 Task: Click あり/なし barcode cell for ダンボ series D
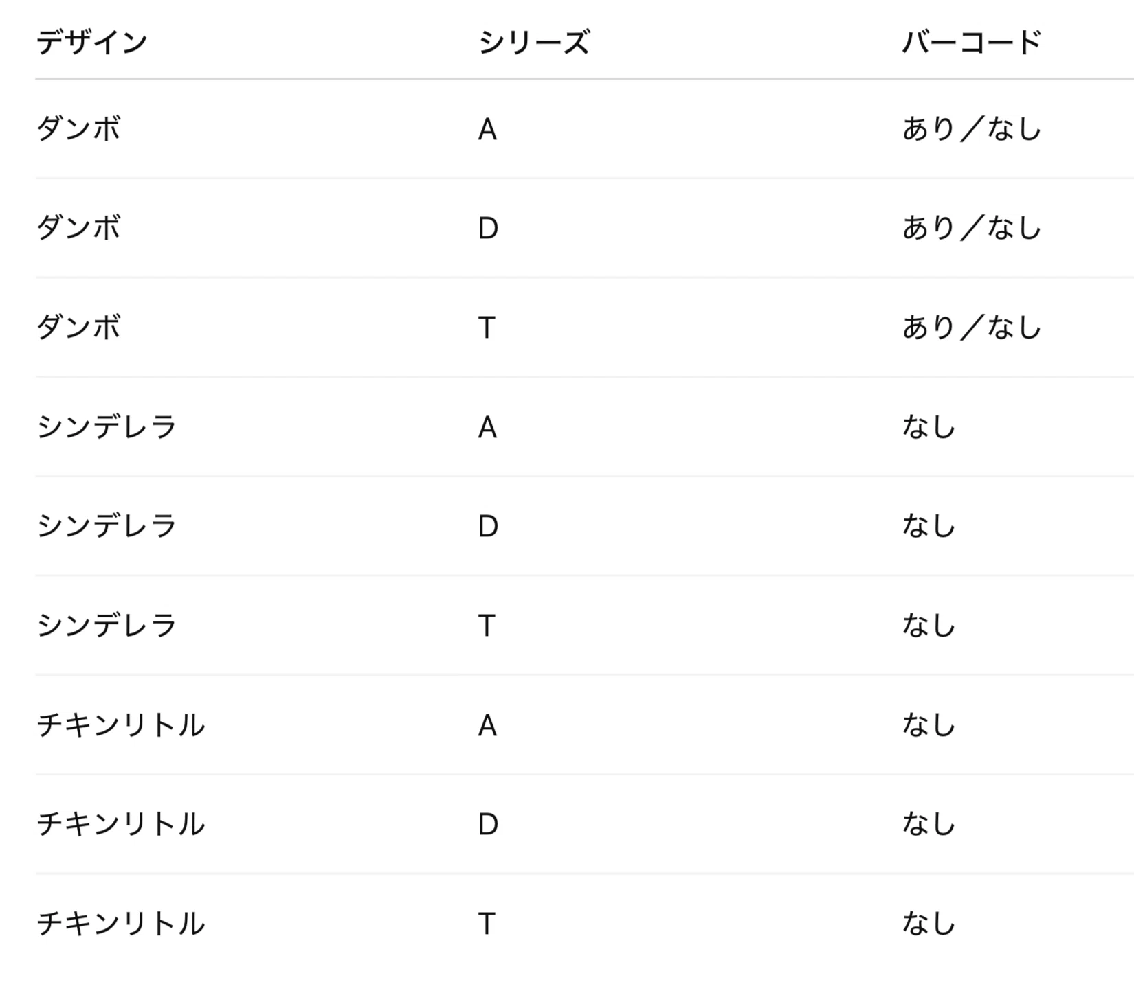tap(972, 228)
